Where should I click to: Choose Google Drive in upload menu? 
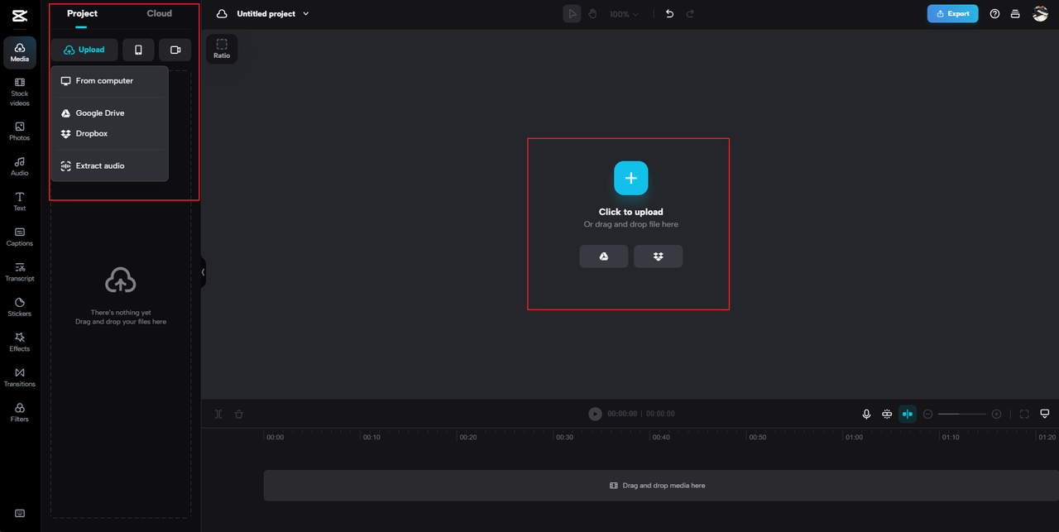(x=109, y=113)
